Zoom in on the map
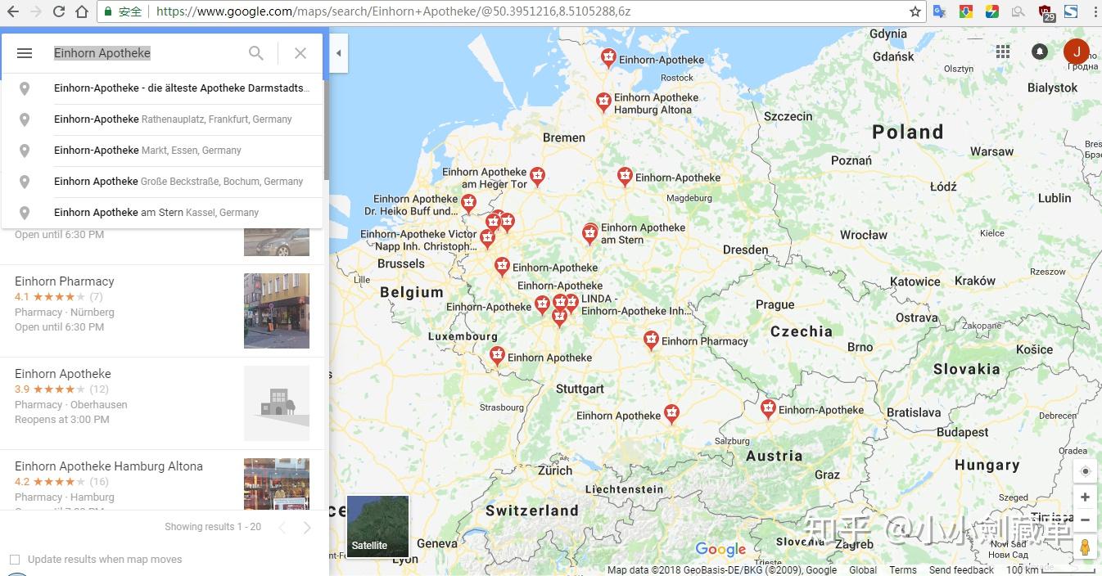The image size is (1102, 576). click(x=1086, y=497)
